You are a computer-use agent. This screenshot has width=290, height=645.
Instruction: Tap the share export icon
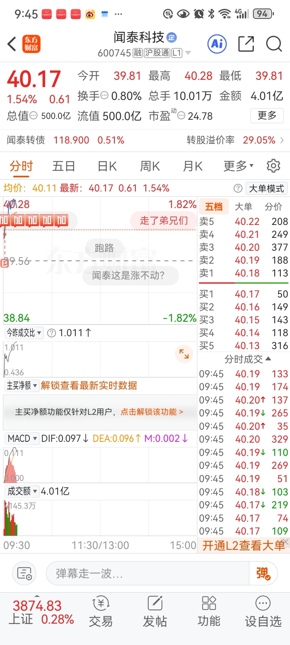coord(246,44)
